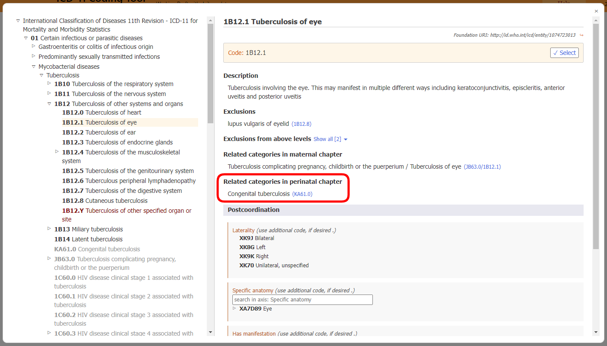Expand the JB63.0 pregnancy complication node

[x=49, y=258]
